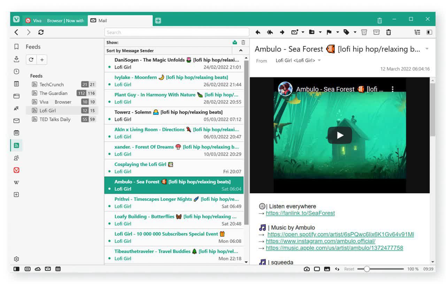Screen dimensions: 446x284
Task: Collapse the sort order chevron
Action: [240, 51]
